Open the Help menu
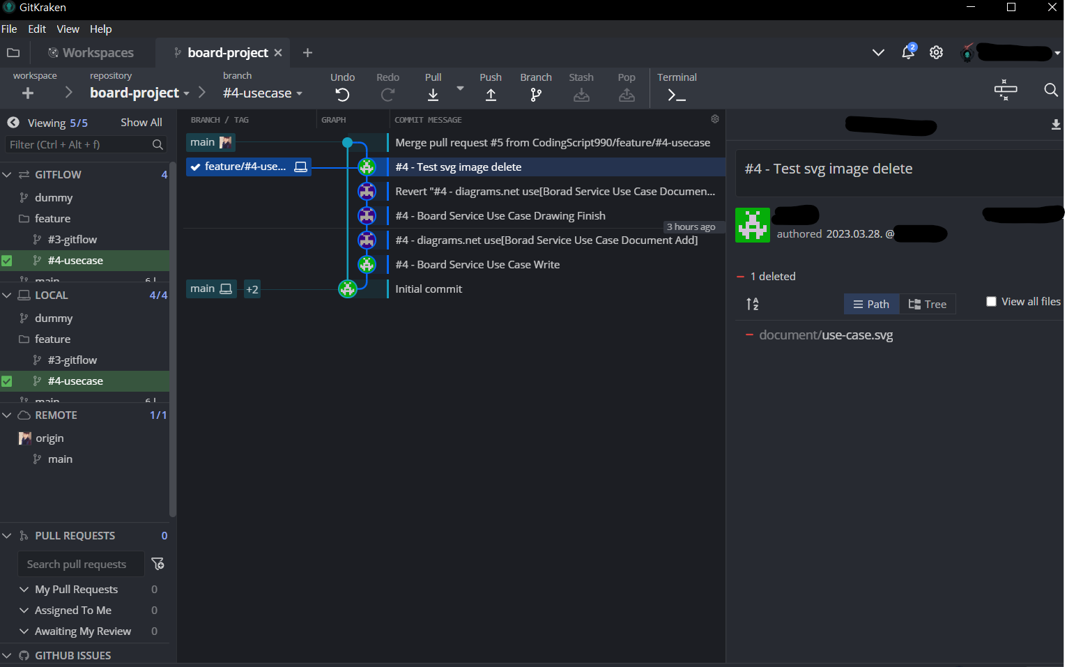Screen dimensions: 1067x667 [x=100, y=29]
